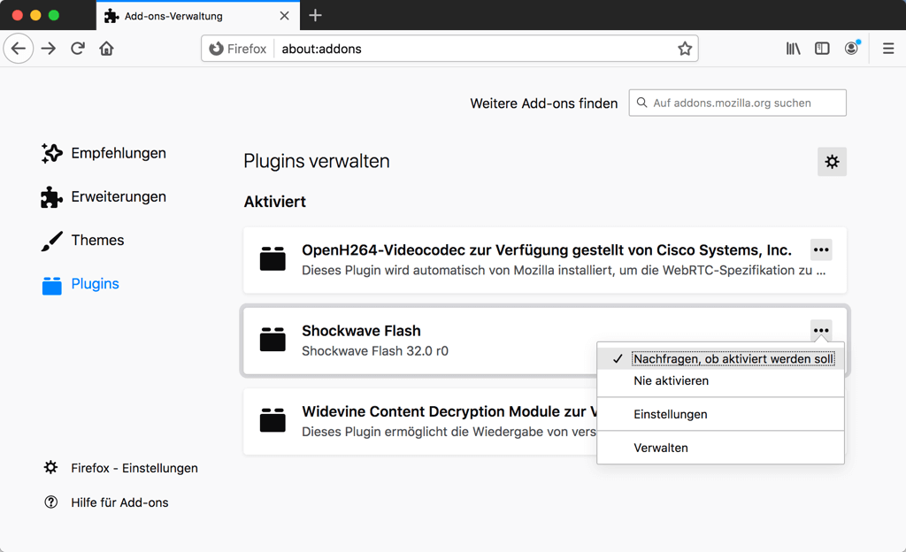Image resolution: width=906 pixels, height=552 pixels.
Task: Click the Shockwave Flash brick icon
Action: [x=273, y=340]
